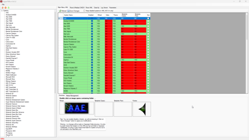Toggle Enabled checkbox for Daphne row
This screenshot has height=140, width=249.
click(92, 60)
